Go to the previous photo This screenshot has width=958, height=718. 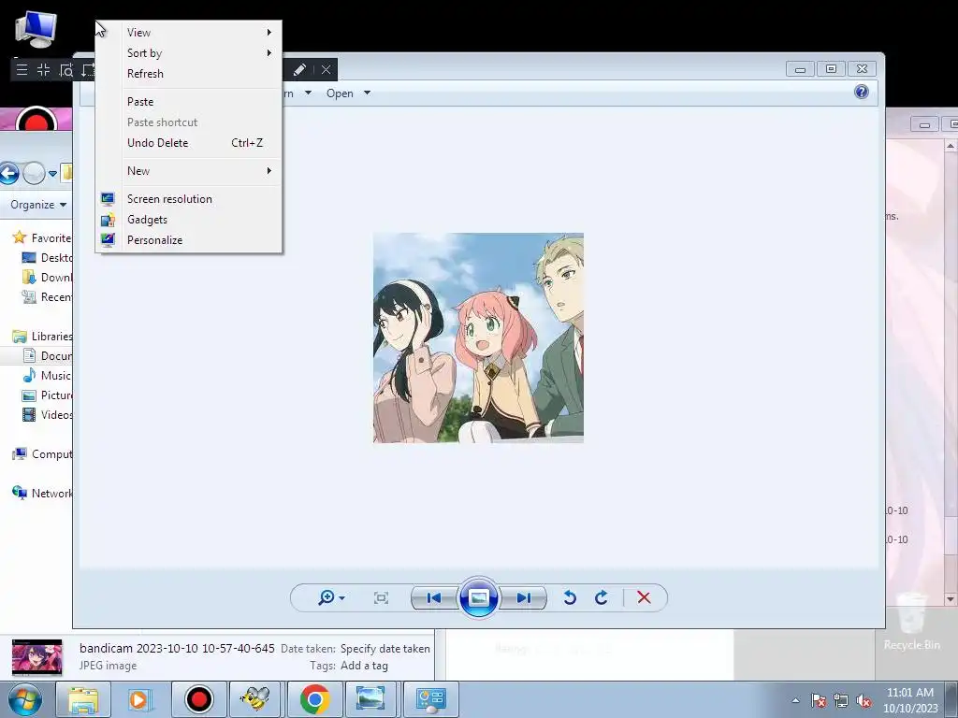pyautogui.click(x=434, y=597)
